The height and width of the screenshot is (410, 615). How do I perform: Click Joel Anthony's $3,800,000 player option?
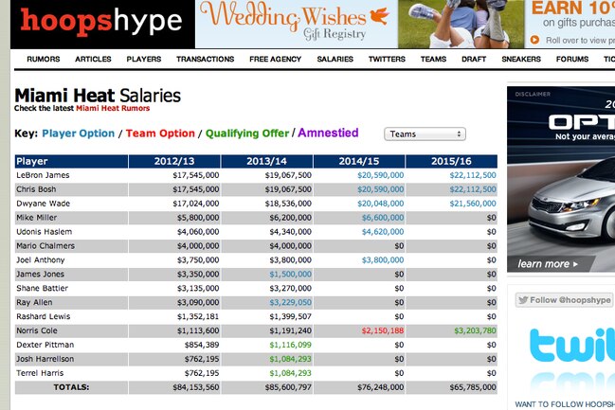383,259
